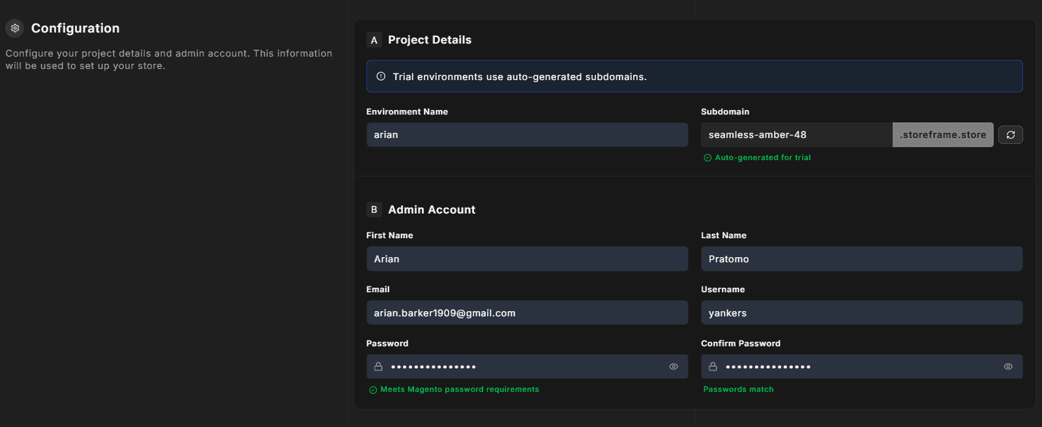This screenshot has height=427, width=1042.
Task: Click the Username label
Action: pos(722,290)
